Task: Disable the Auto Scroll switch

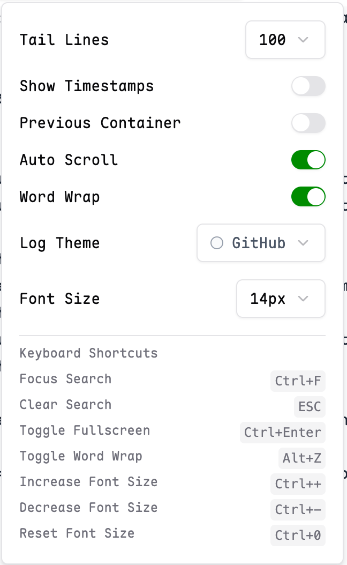Action: pyautogui.click(x=308, y=159)
